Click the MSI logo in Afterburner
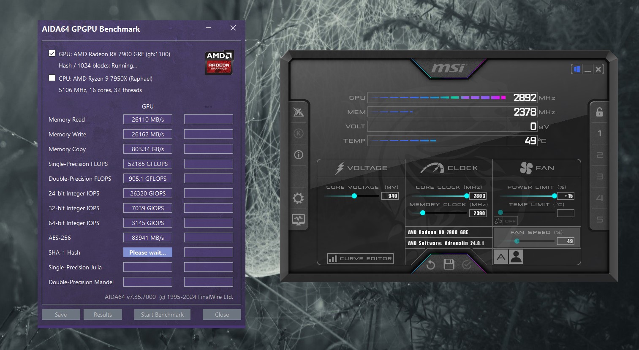This screenshot has width=639, height=350. click(448, 68)
